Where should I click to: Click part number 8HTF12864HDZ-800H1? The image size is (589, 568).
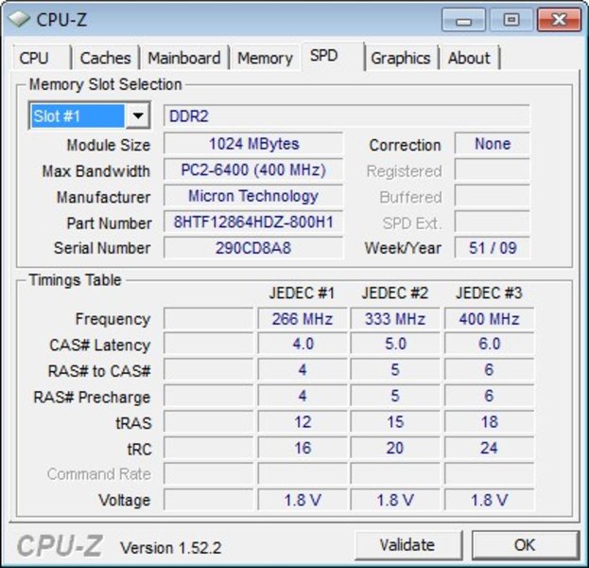tap(253, 222)
